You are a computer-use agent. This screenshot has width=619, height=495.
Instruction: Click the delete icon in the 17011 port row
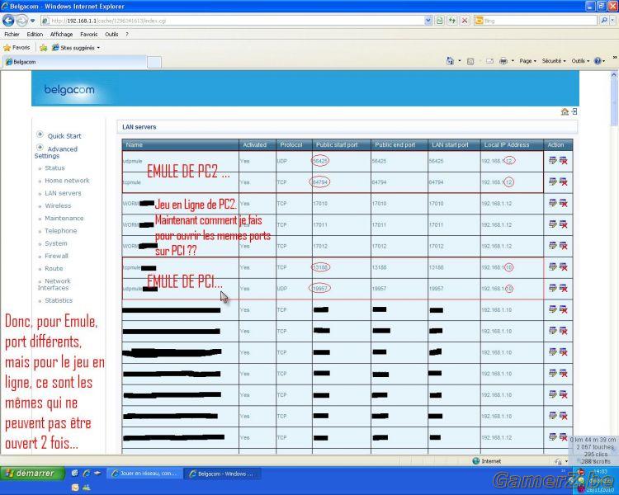pyautogui.click(x=564, y=224)
